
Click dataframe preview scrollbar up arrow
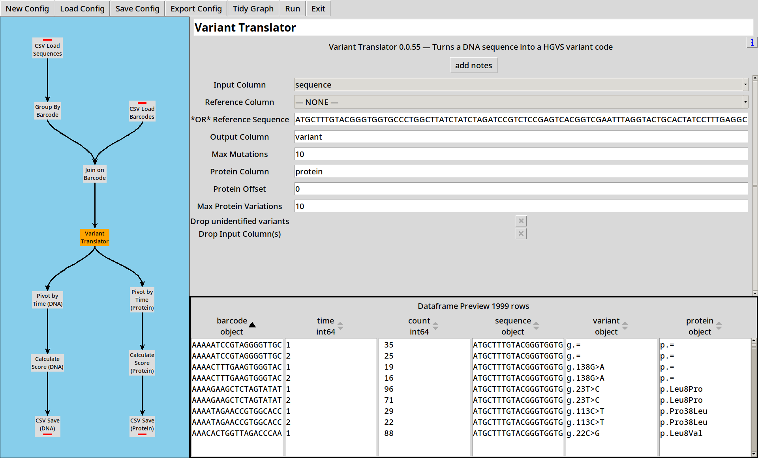[754, 340]
